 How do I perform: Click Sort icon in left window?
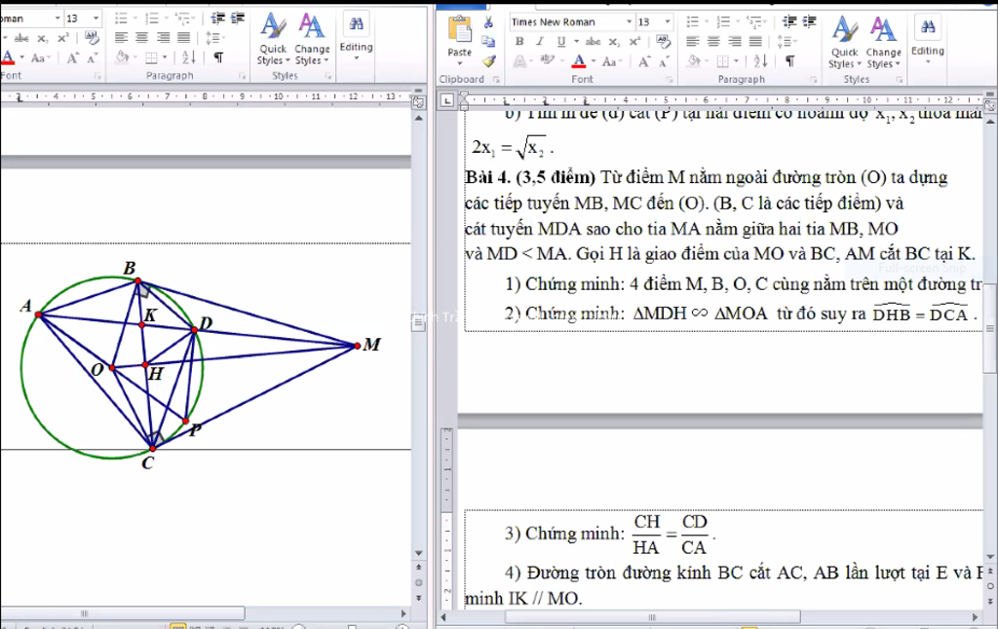coord(189,57)
